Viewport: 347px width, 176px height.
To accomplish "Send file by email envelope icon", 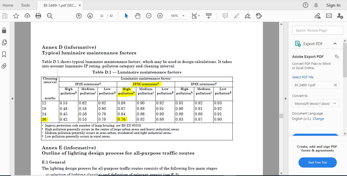I will (x=329, y=16).
